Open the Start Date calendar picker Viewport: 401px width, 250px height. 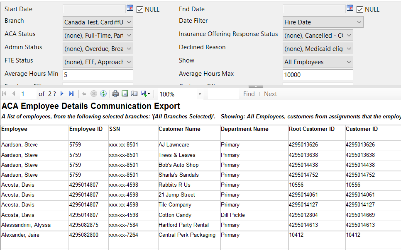coord(130,8)
